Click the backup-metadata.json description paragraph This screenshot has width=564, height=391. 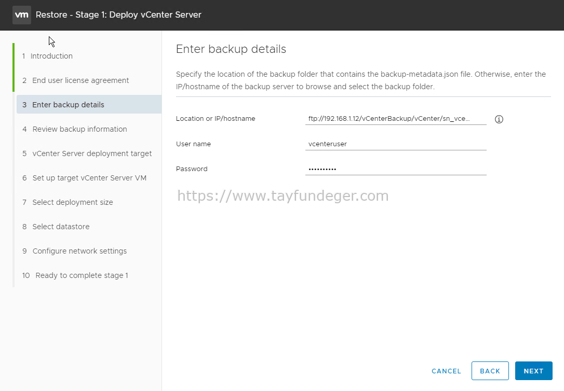[361, 80]
